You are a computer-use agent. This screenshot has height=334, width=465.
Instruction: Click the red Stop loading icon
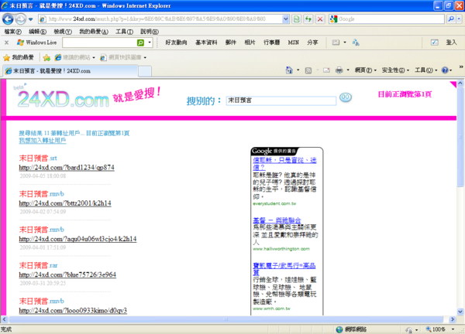[x=320, y=19]
